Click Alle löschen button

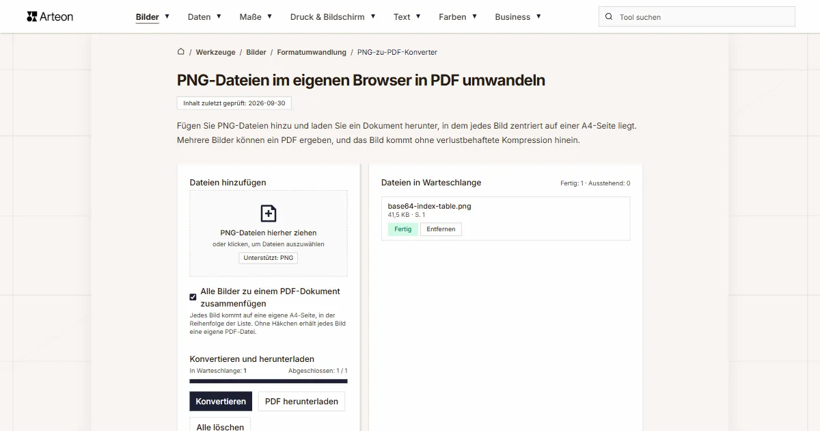[220, 425]
